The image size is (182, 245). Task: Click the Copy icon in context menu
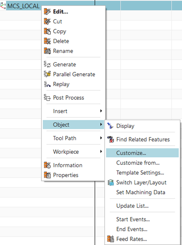pos(47,31)
